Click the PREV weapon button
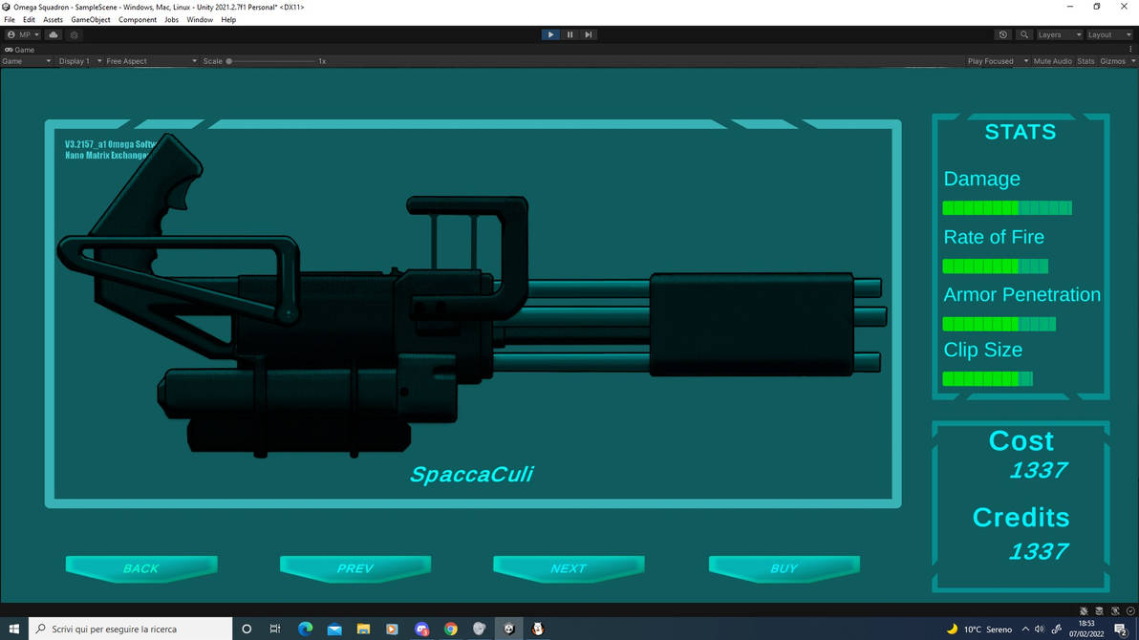 point(355,568)
